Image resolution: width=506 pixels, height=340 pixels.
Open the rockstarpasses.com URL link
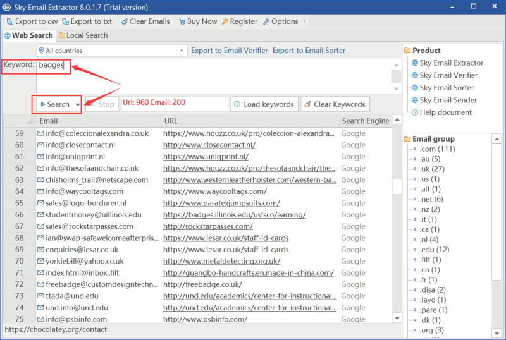pyautogui.click(x=208, y=226)
